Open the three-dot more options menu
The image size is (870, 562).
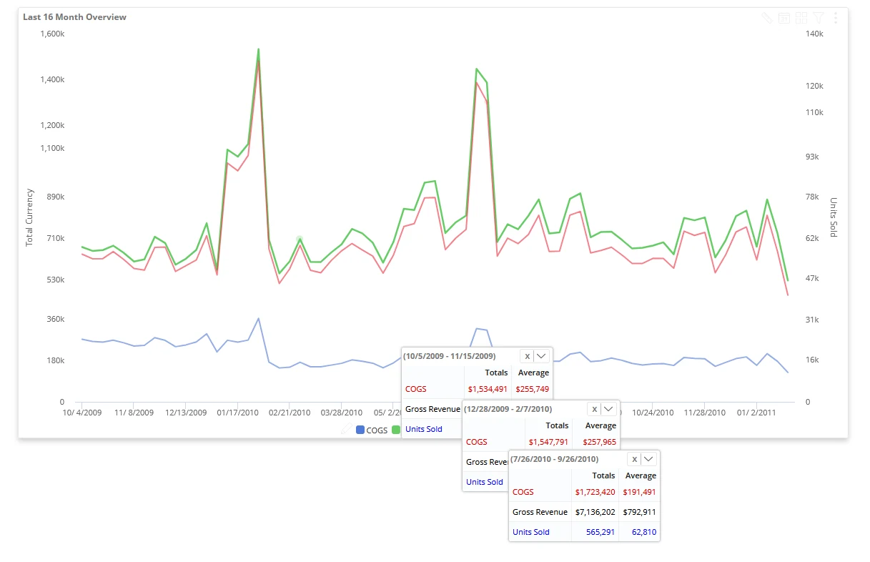(836, 18)
